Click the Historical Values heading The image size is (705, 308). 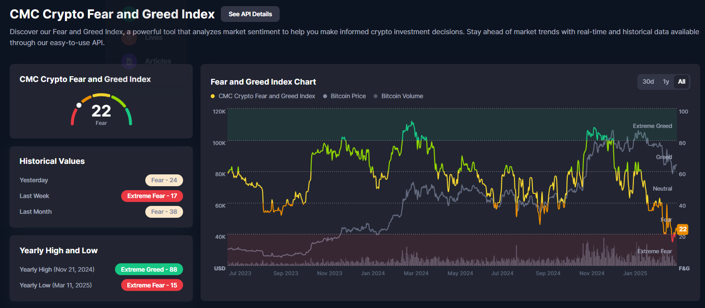pos(52,161)
